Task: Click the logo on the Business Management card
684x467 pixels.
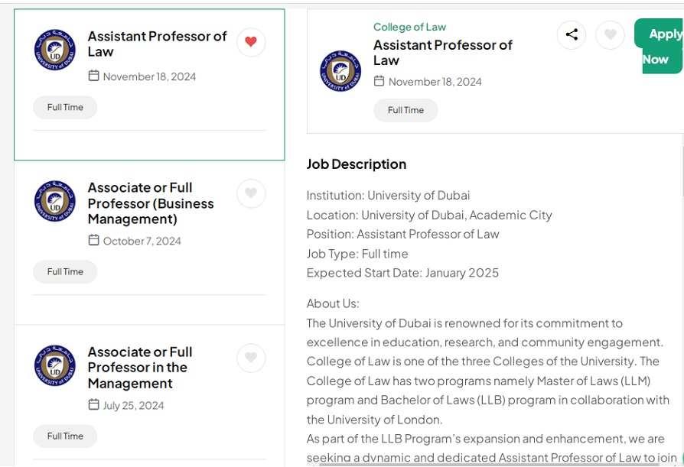Action: click(x=55, y=202)
